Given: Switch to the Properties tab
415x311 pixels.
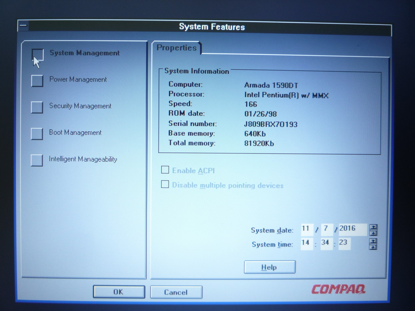Looking at the screenshot, I should click(x=177, y=48).
